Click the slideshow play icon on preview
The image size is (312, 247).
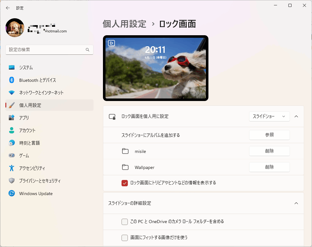point(111,43)
